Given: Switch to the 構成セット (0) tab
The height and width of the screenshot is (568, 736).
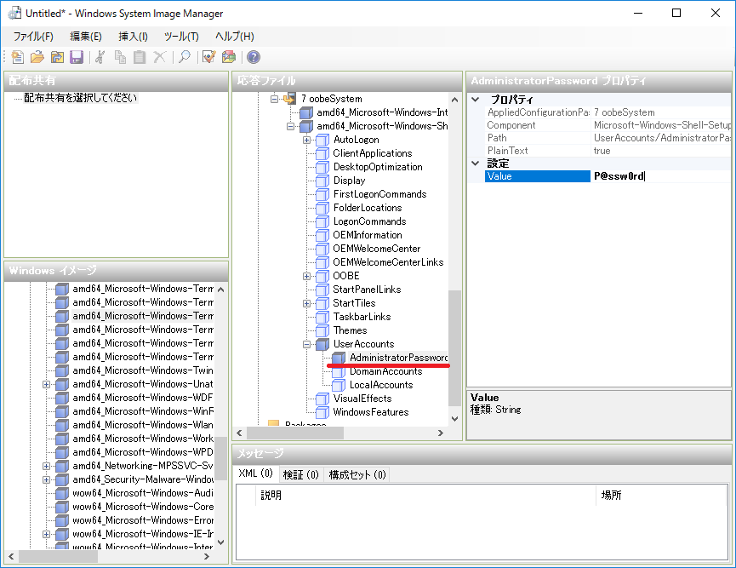Looking at the screenshot, I should (x=357, y=475).
